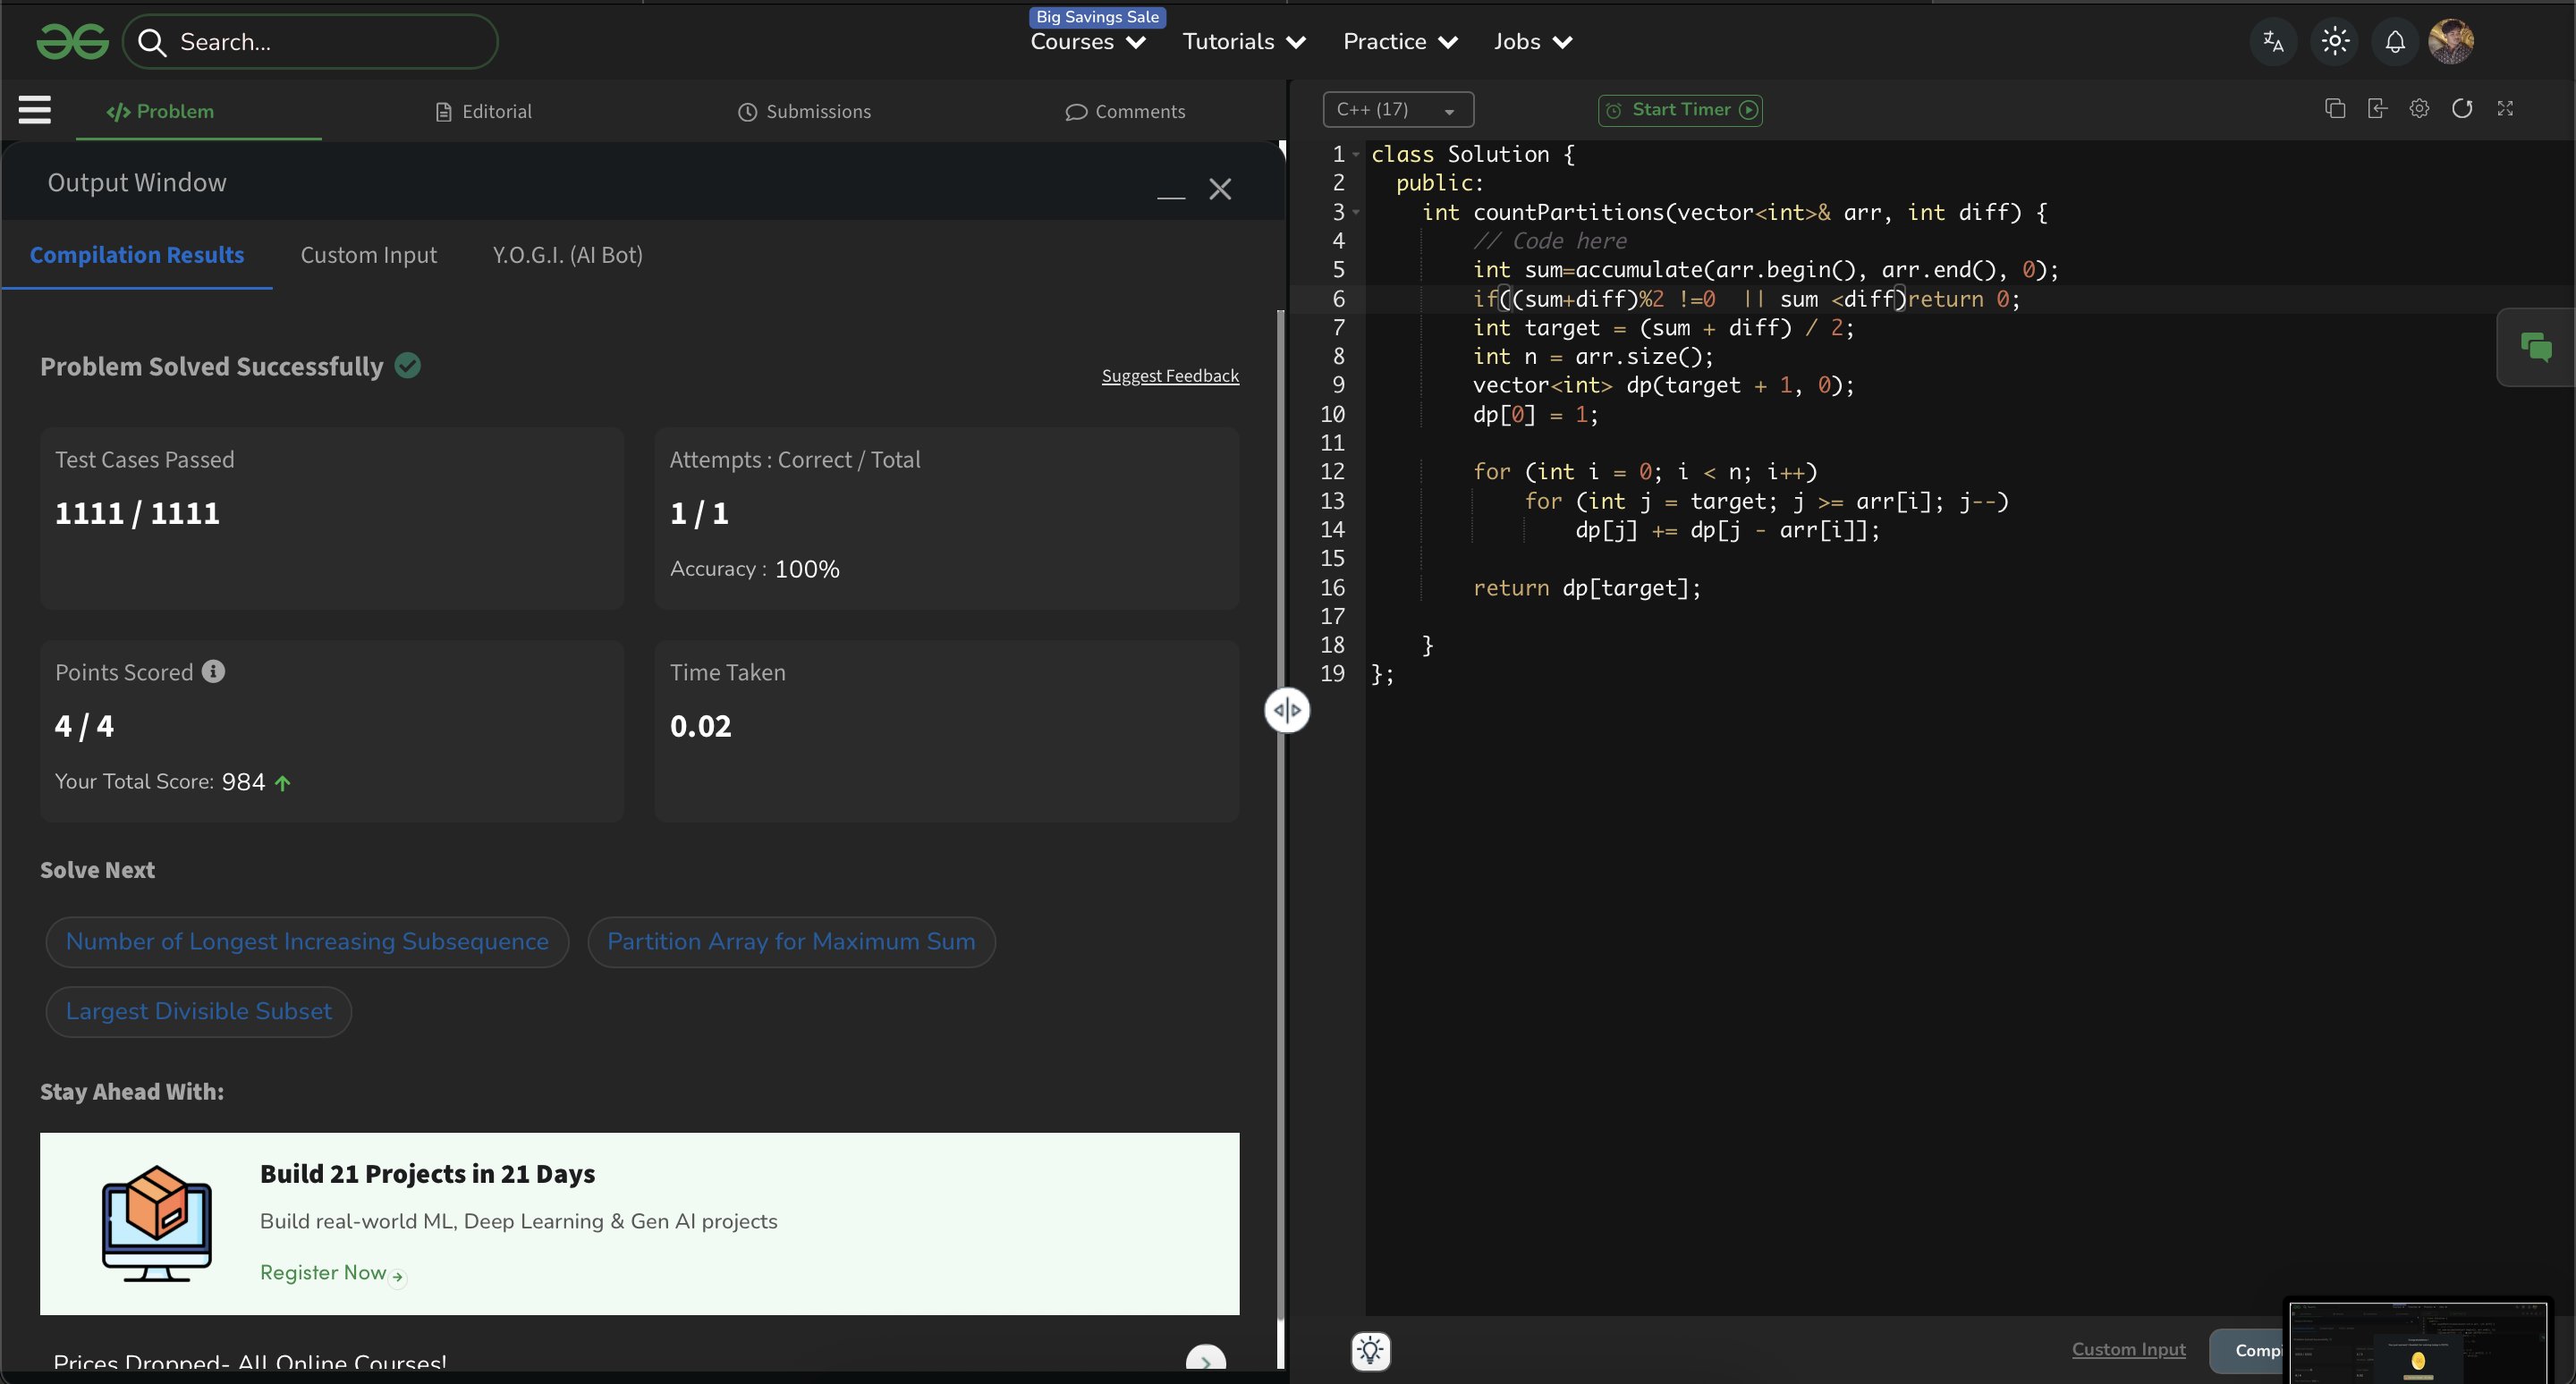Expand the Practice dropdown menu
This screenshot has height=1384, width=2576.
[1400, 42]
